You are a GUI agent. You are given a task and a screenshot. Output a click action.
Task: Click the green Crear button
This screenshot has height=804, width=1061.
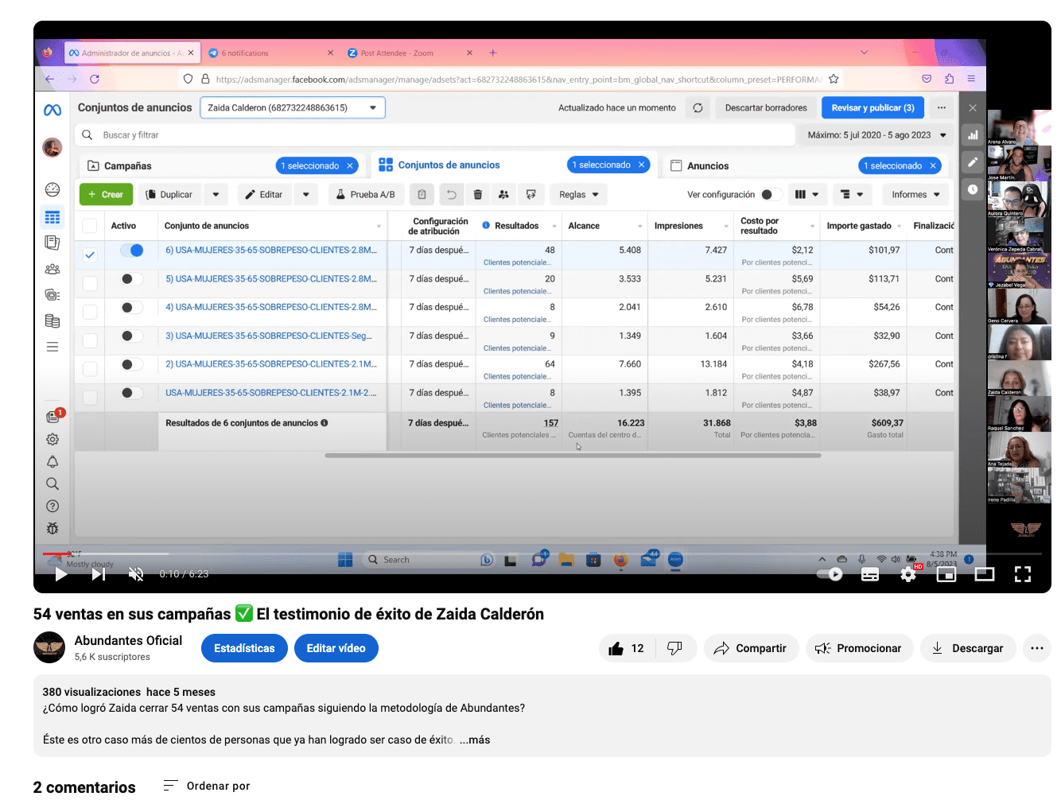pos(106,194)
